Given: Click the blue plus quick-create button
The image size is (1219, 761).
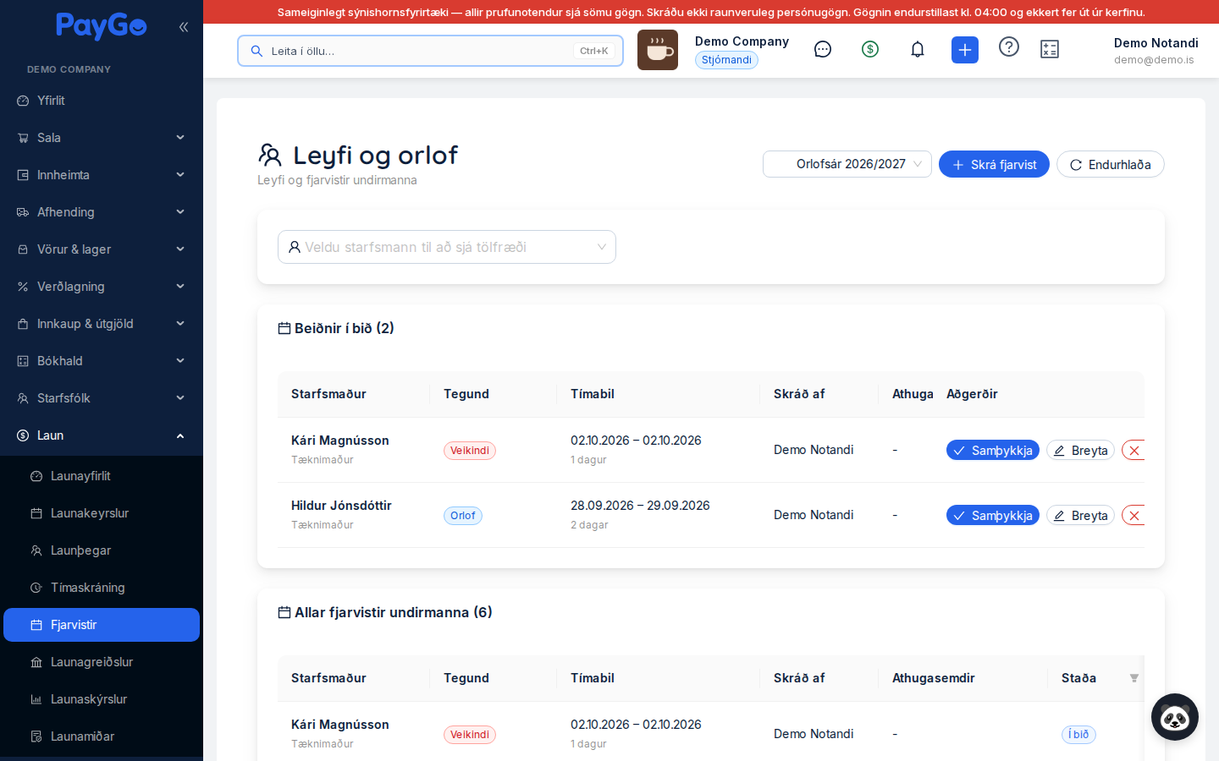Looking at the screenshot, I should pyautogui.click(x=965, y=50).
